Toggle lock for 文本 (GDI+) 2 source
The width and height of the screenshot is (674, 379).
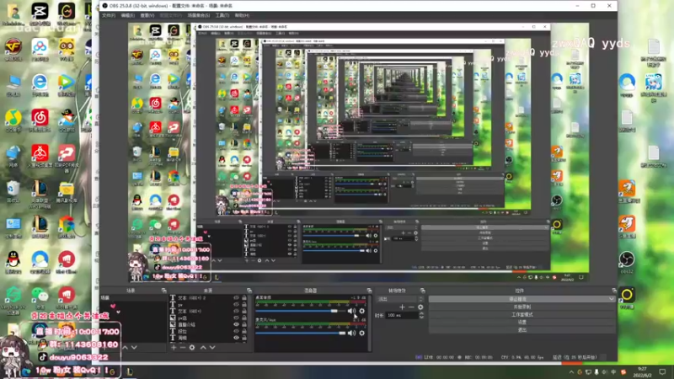tap(244, 298)
